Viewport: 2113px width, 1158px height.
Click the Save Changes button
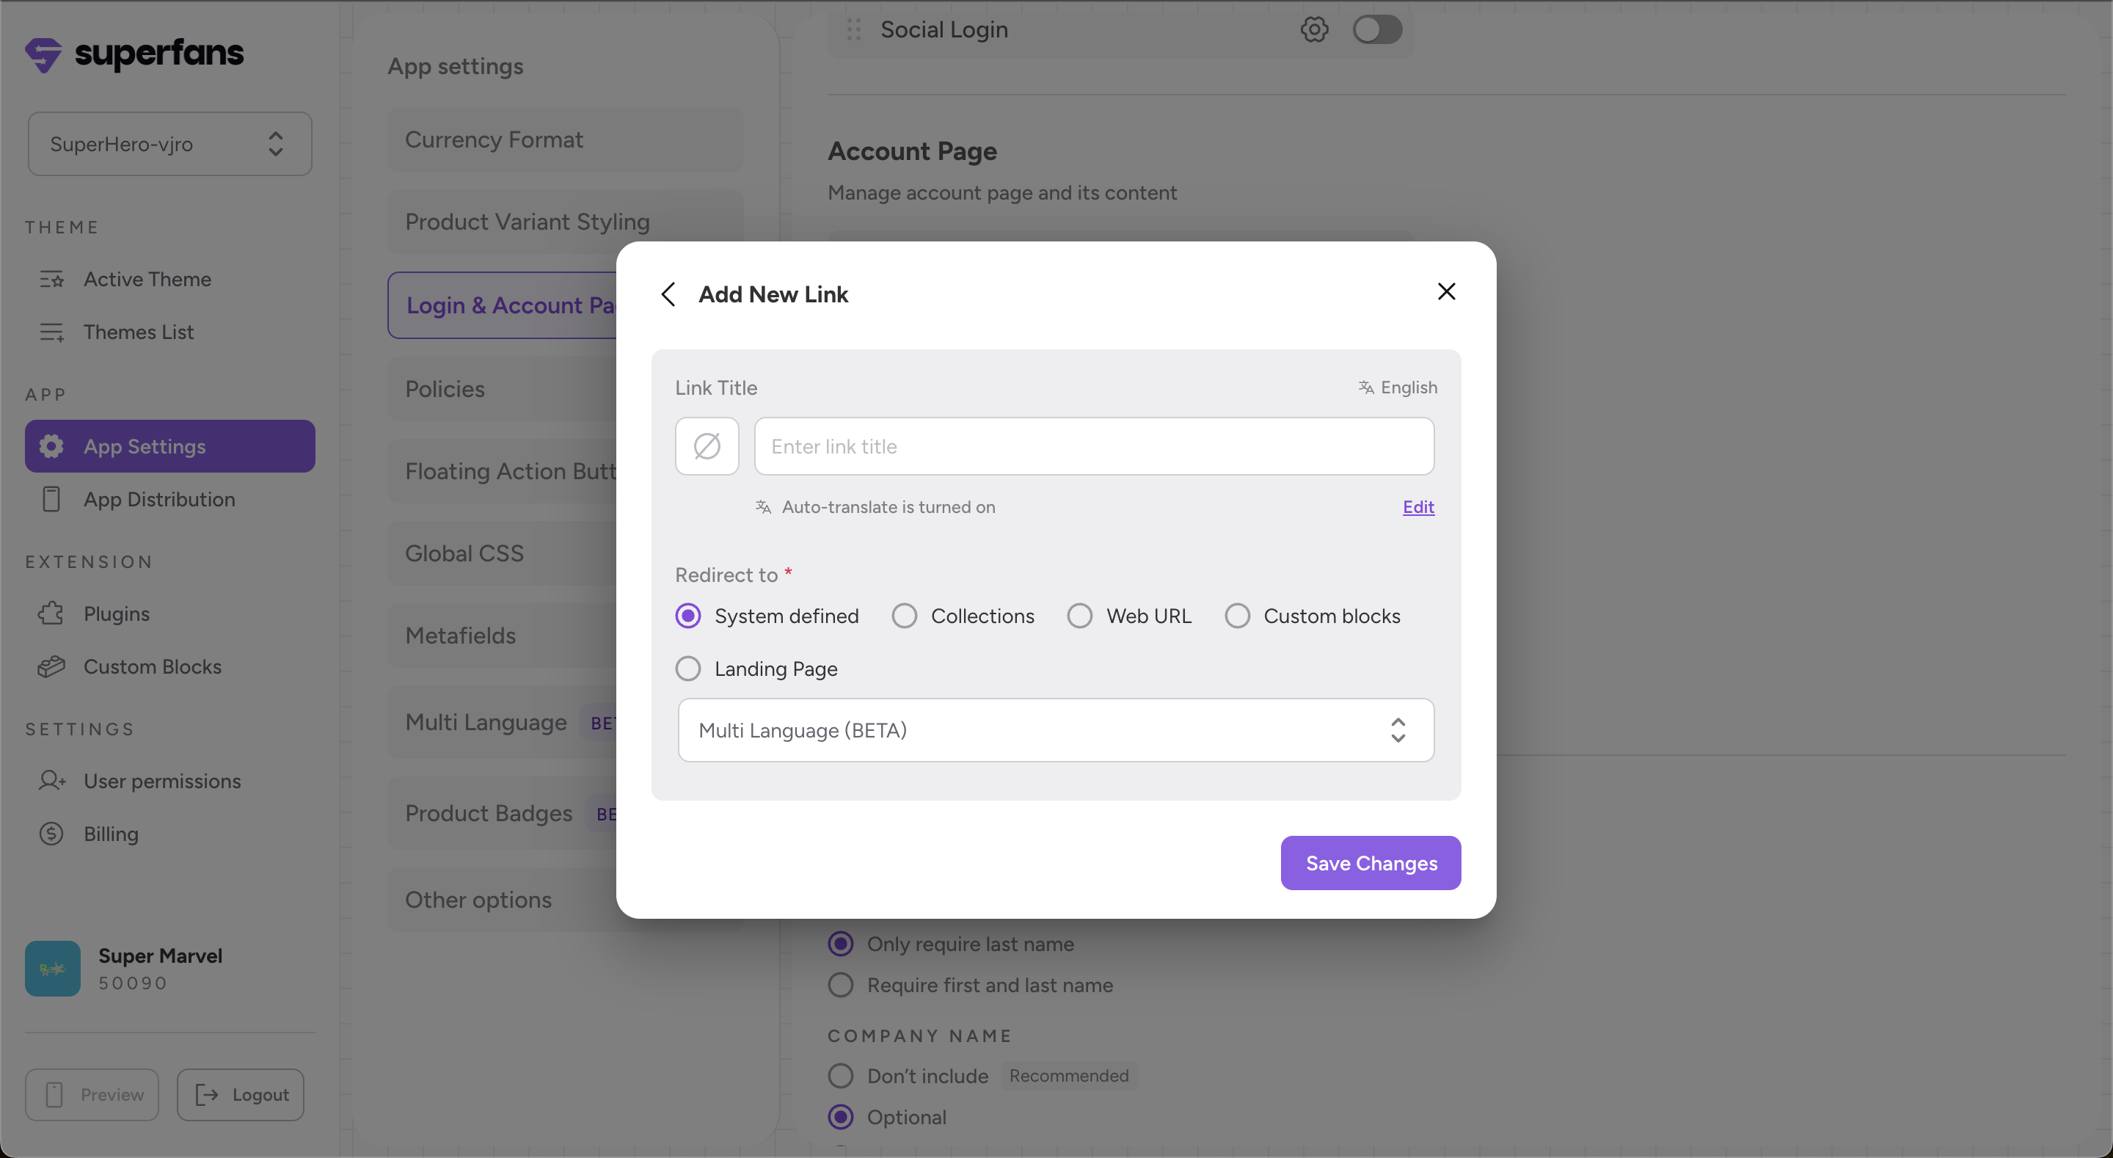pos(1370,862)
